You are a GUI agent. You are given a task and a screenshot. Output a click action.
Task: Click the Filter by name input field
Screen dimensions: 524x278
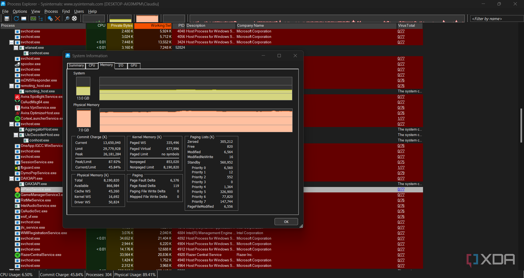pos(497,19)
